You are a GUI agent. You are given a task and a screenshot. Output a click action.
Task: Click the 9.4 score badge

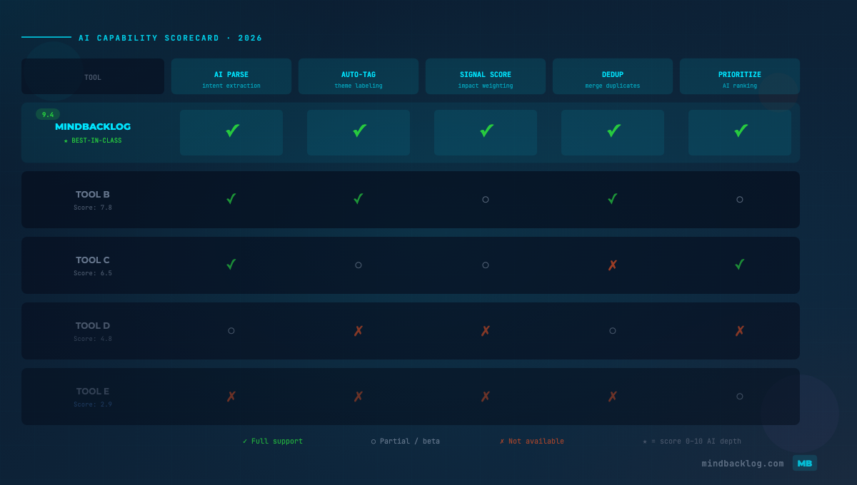[x=48, y=114]
